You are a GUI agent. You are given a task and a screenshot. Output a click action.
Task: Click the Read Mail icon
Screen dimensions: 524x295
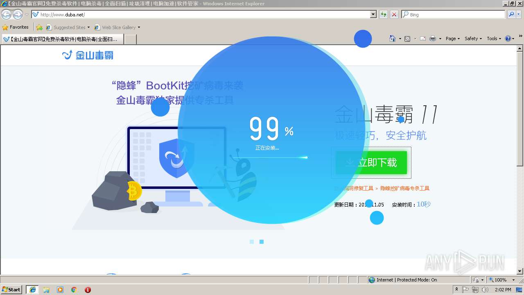(423, 39)
